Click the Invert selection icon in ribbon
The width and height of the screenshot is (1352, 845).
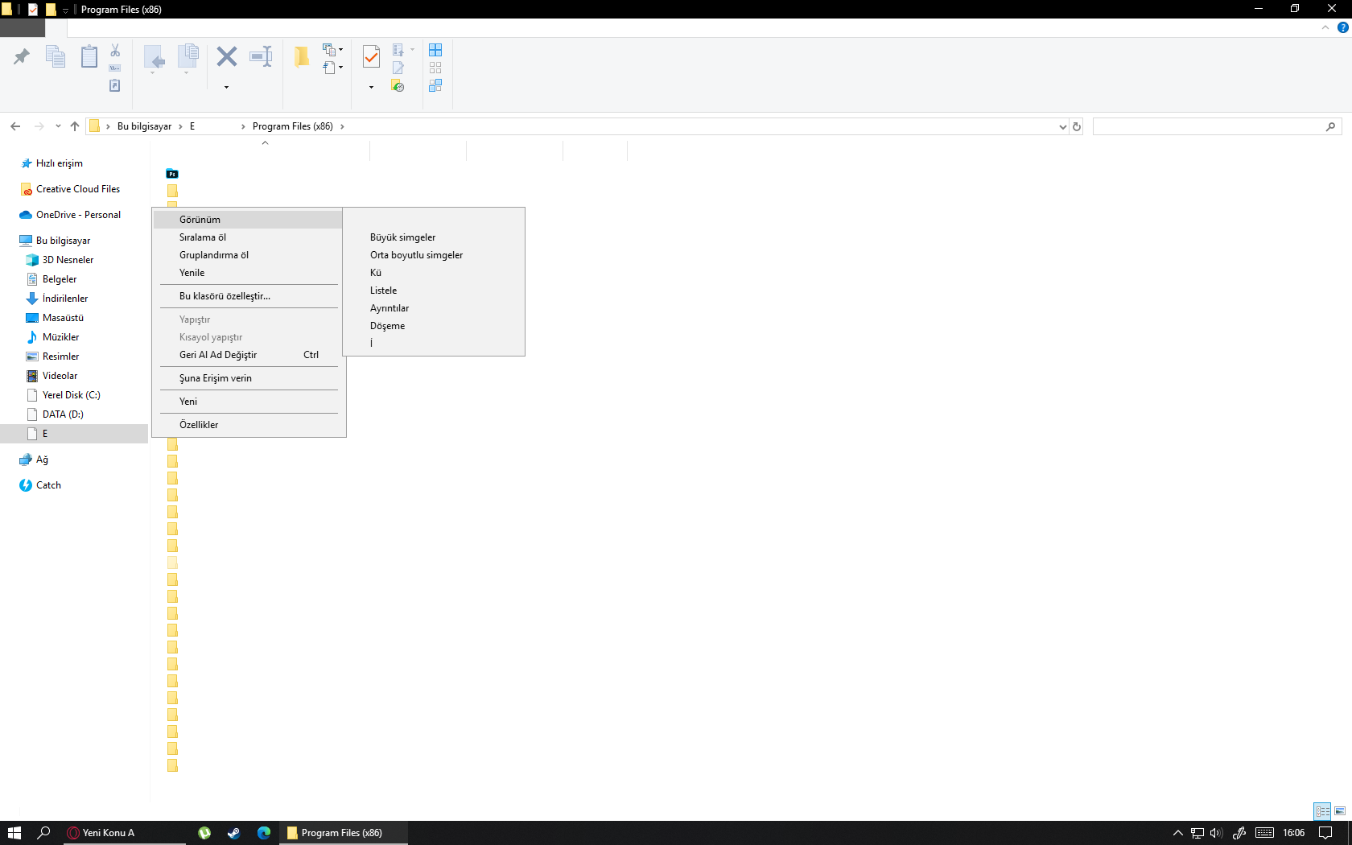435,85
